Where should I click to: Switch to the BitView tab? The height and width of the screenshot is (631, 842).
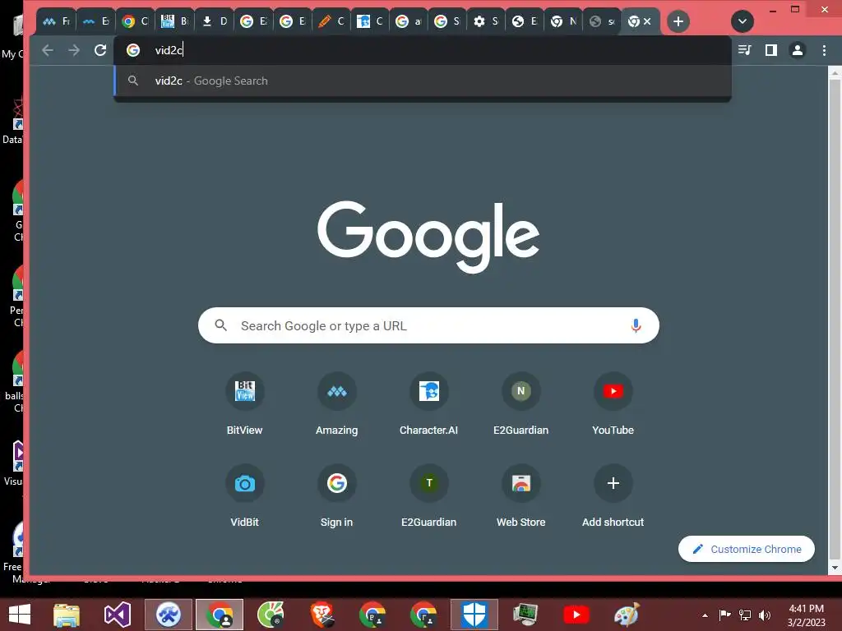175,21
